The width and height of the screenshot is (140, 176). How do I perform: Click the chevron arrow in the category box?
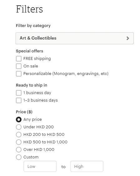[x=128, y=38]
